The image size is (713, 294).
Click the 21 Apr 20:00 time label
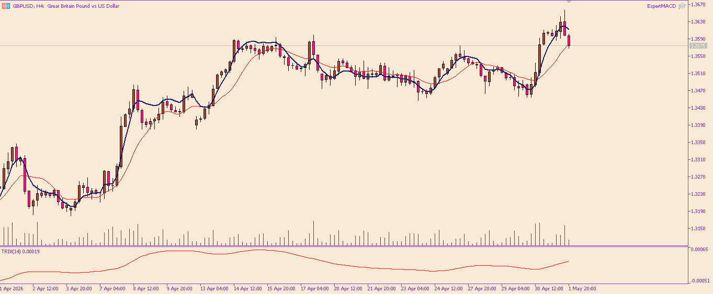click(x=382, y=288)
